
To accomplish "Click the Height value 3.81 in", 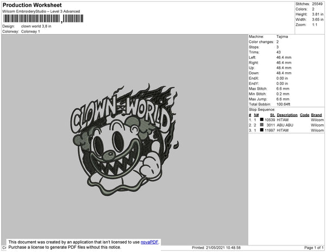I will click(317, 14).
